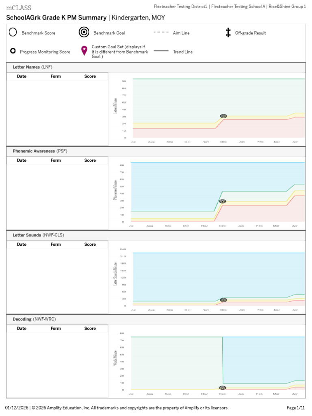The width and height of the screenshot is (312, 416).
Task: Click the dashed Aim Line legend sample
Action: click(161, 32)
